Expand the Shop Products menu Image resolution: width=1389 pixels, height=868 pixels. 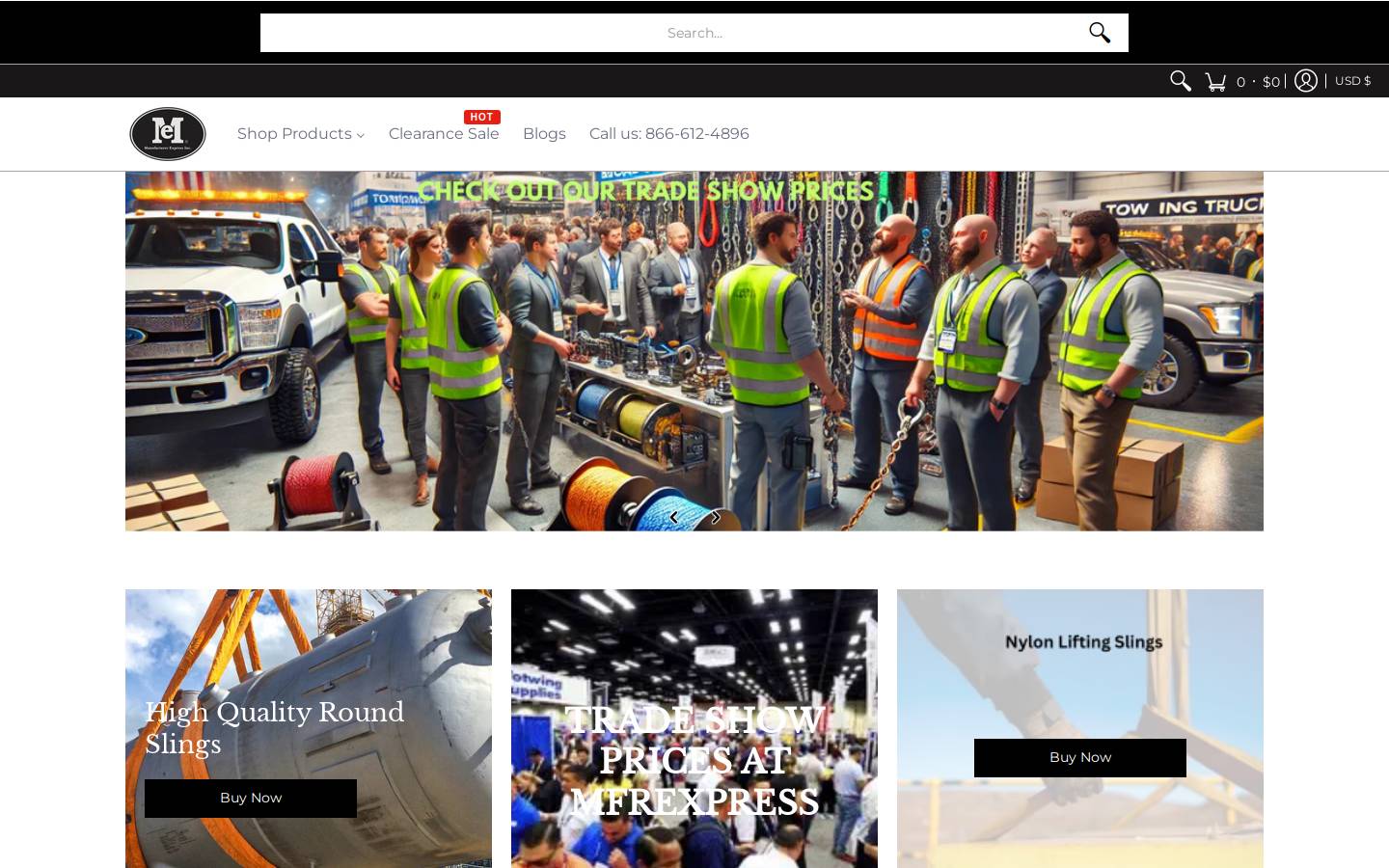coord(301,134)
